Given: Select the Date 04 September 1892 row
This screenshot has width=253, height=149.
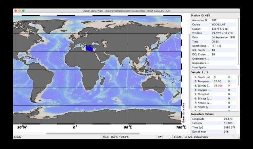Looking at the screenshot, I should click(214, 37).
